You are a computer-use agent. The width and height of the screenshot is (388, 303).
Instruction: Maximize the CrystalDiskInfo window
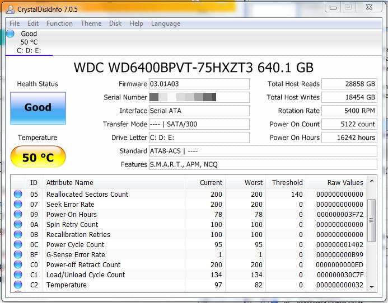coord(348,7)
